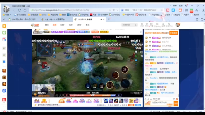Click the skin wardrobe icon in title bar
The width and height of the screenshot is (205, 115).
tap(186, 6)
